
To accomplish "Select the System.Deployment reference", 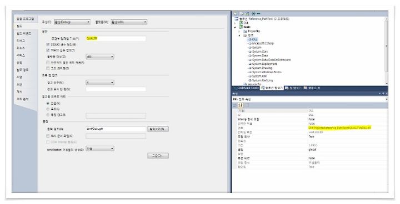I will [264, 64].
